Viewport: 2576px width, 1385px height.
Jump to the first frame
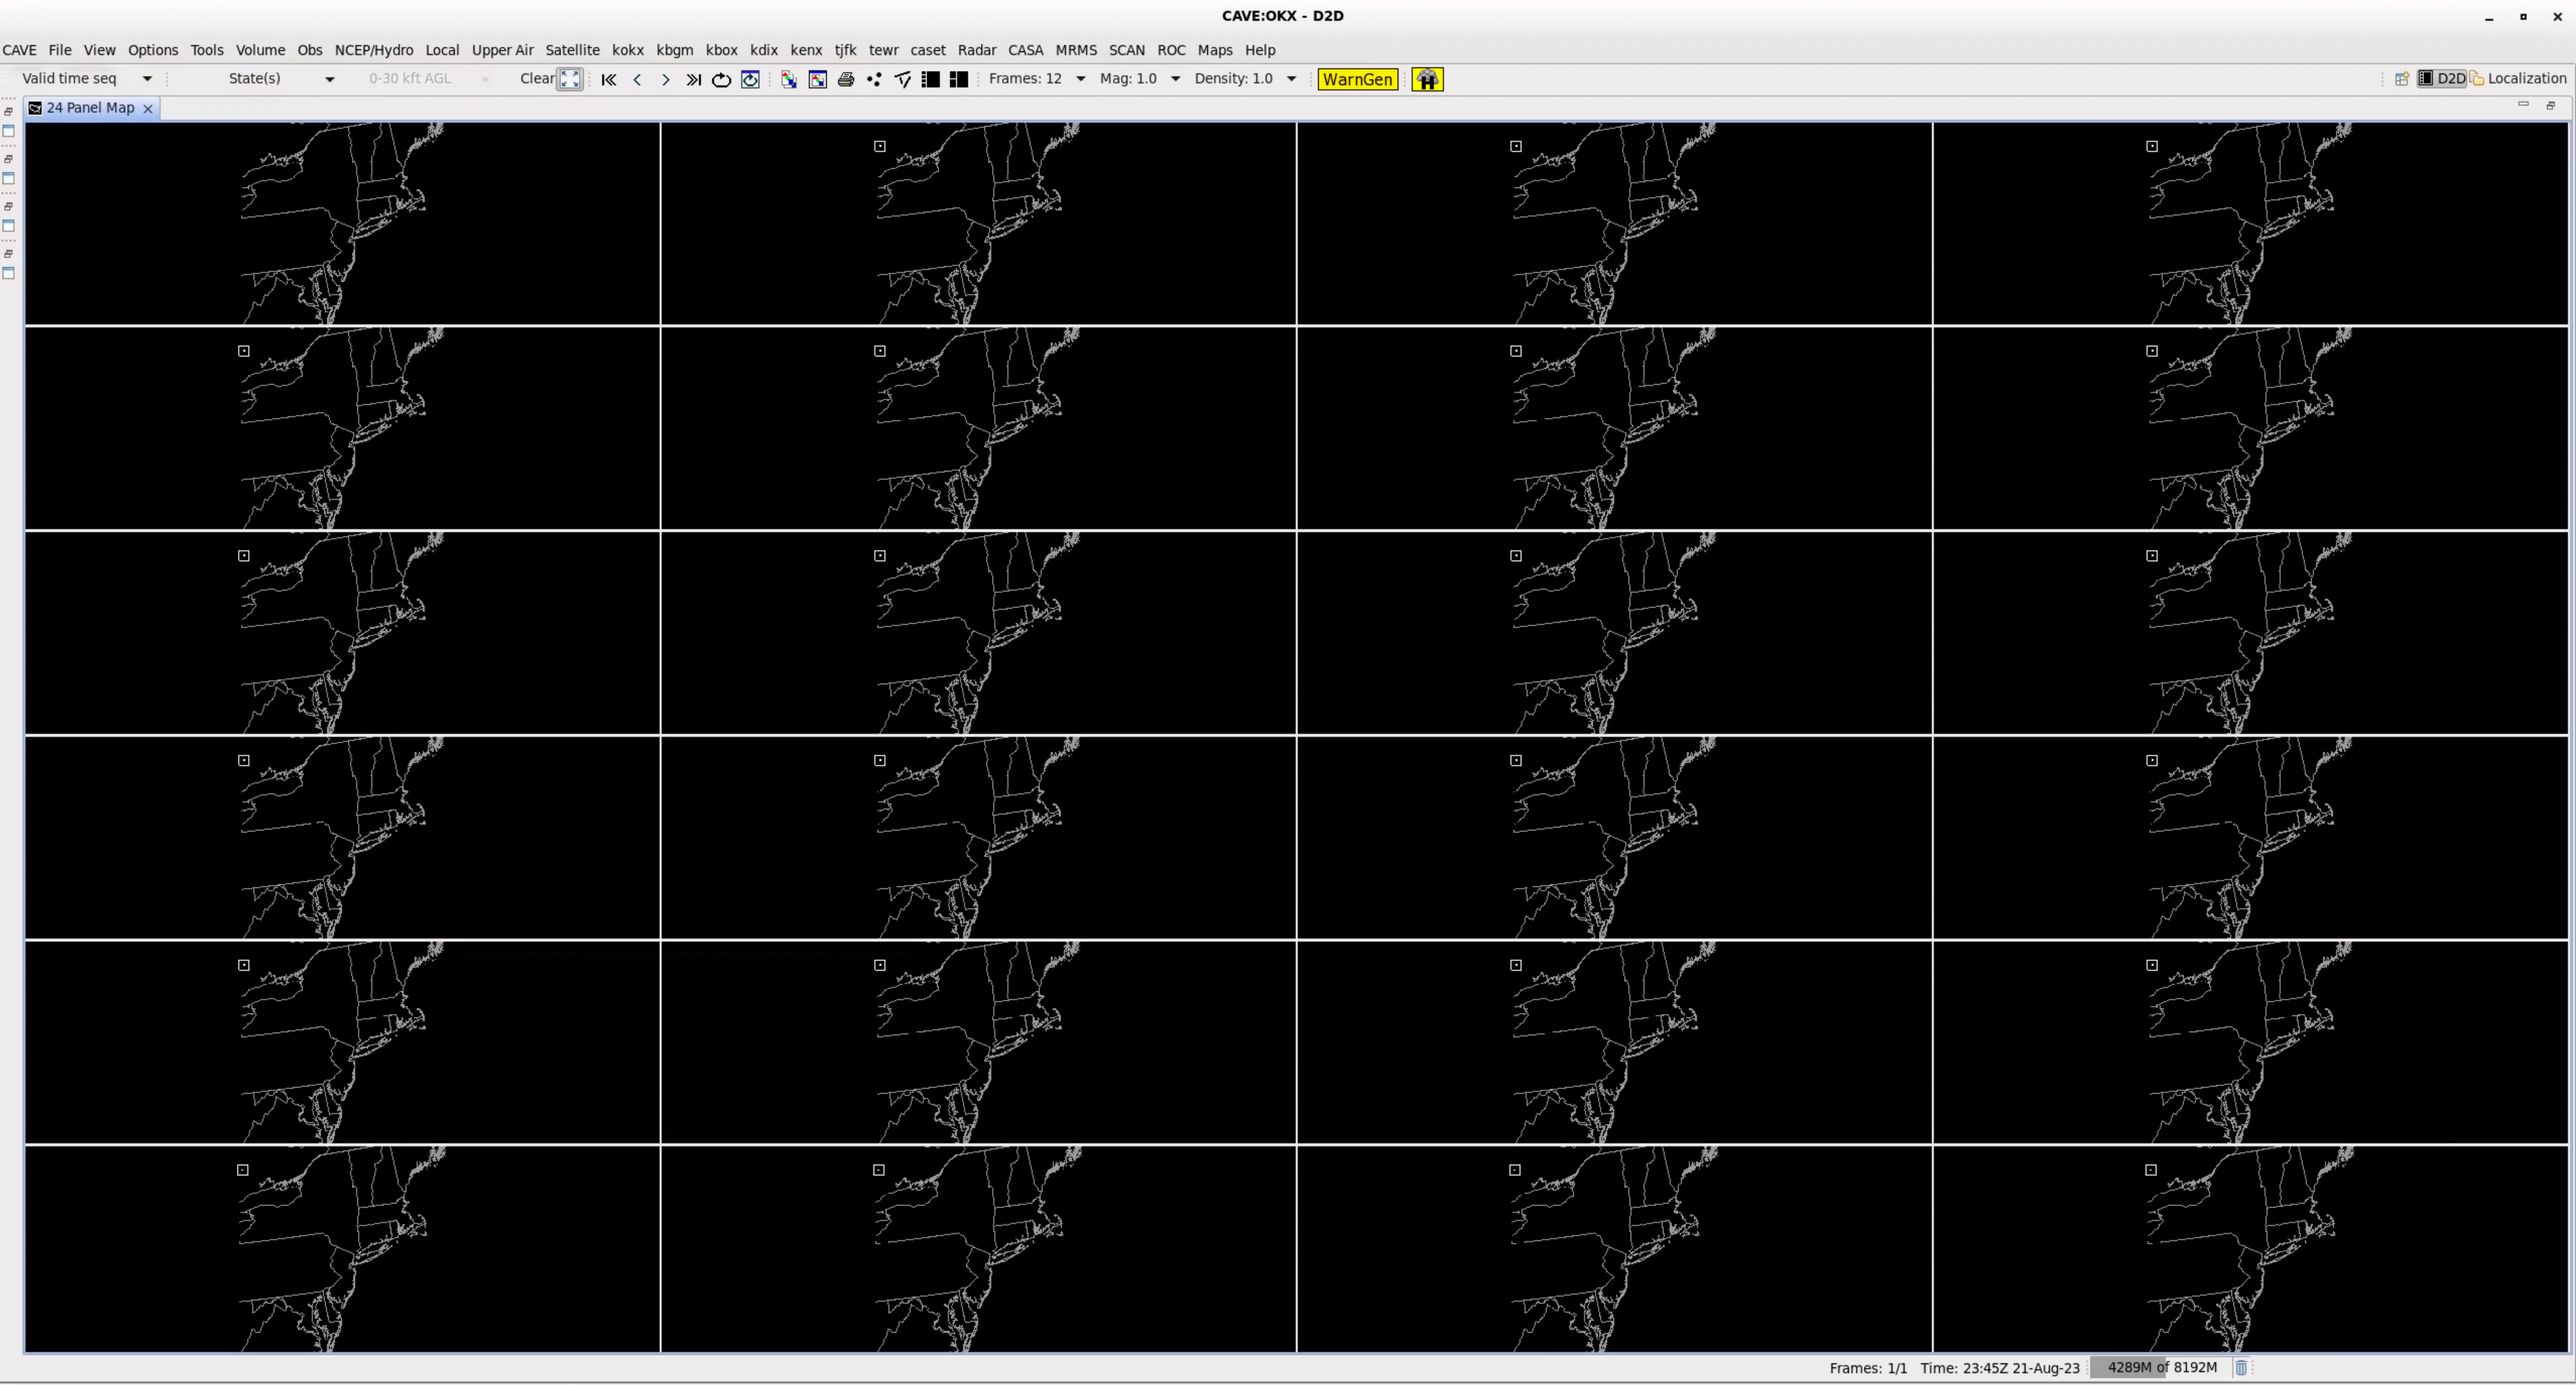point(608,79)
